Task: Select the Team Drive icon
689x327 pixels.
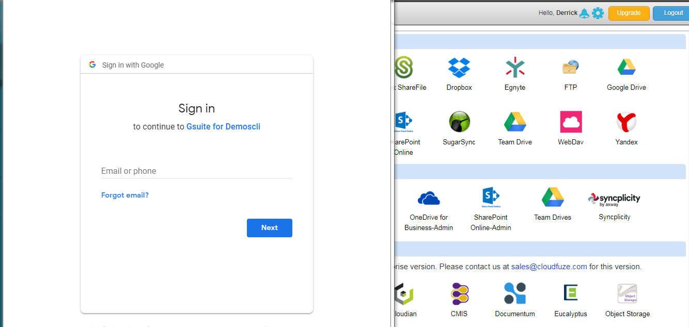Action: click(x=515, y=122)
